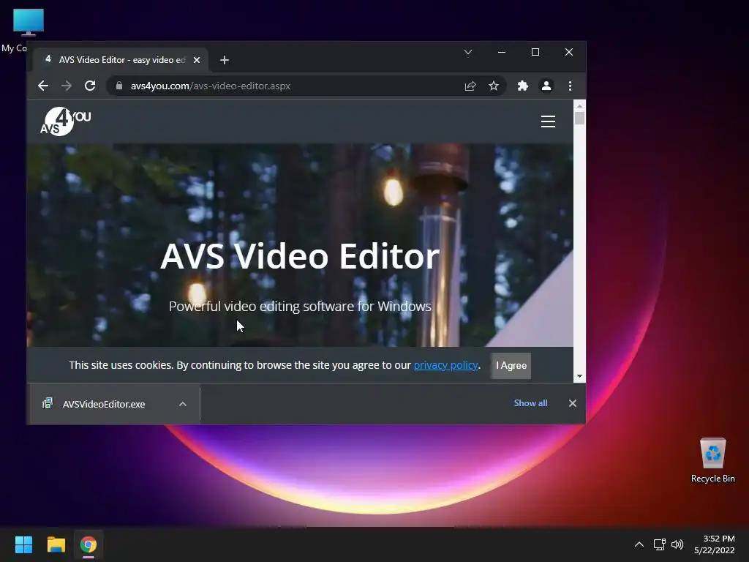749x562 pixels.
Task: Share this page using the share icon
Action: point(470,86)
